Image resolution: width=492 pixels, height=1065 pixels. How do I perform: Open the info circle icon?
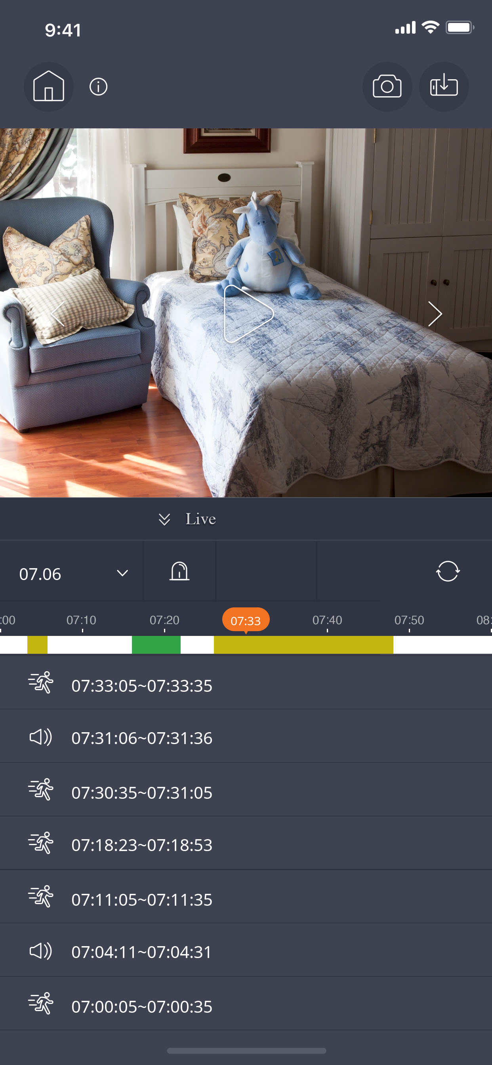point(98,87)
